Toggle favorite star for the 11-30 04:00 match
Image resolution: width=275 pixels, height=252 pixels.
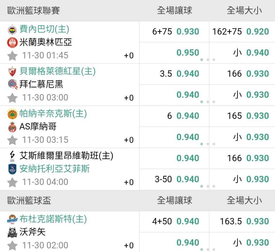[12, 182]
